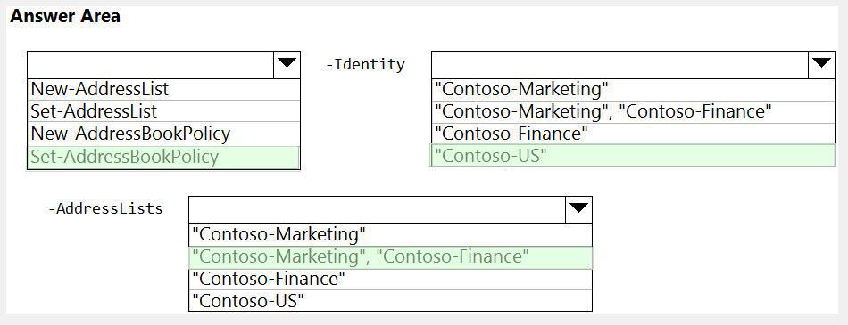The image size is (848, 325).
Task: Choose New-AddressBookPolicy option
Action: (163, 134)
